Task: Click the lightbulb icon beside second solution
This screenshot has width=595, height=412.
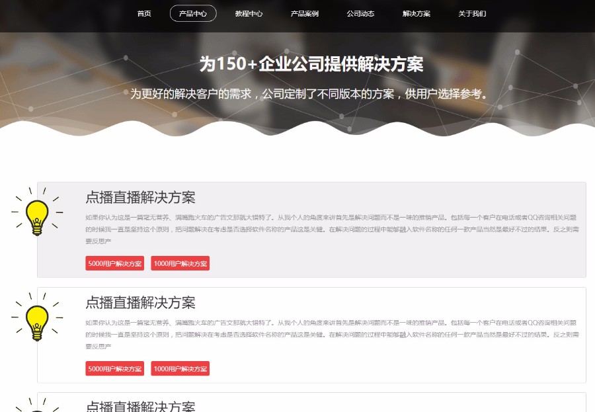Action: click(36, 324)
